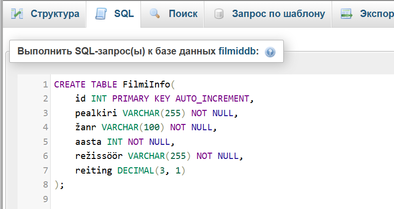
Task: Click the pealkiri VARCHAR(255) line
Action: click(157, 113)
